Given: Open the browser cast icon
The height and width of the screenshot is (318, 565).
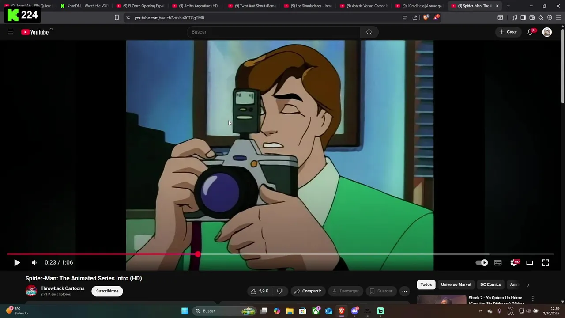Looking at the screenshot, I should [405, 18].
